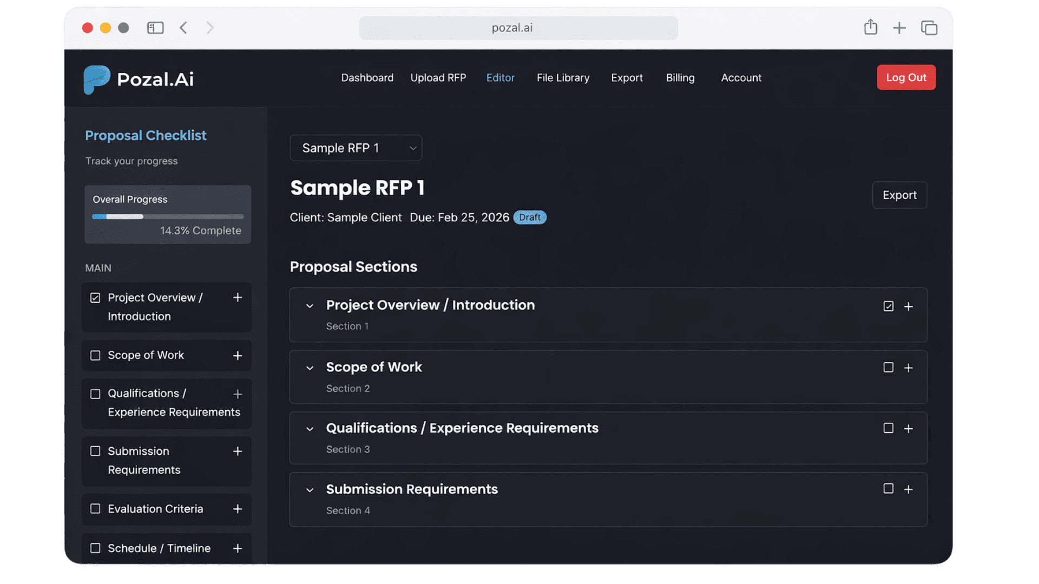Click the Export button next to Sample RFP 1
Image resolution: width=1039 pixels, height=584 pixels.
899,195
